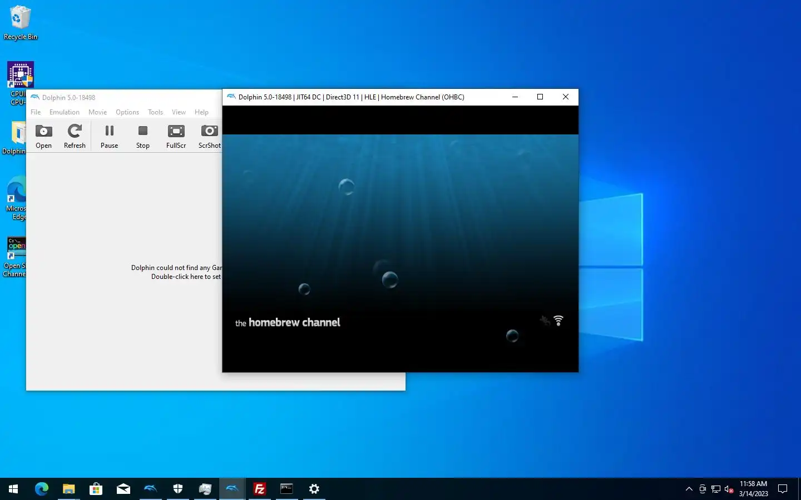Click the Dolphin 5.0-18498 main window title
Viewport: 801px width, 500px height.
point(68,98)
